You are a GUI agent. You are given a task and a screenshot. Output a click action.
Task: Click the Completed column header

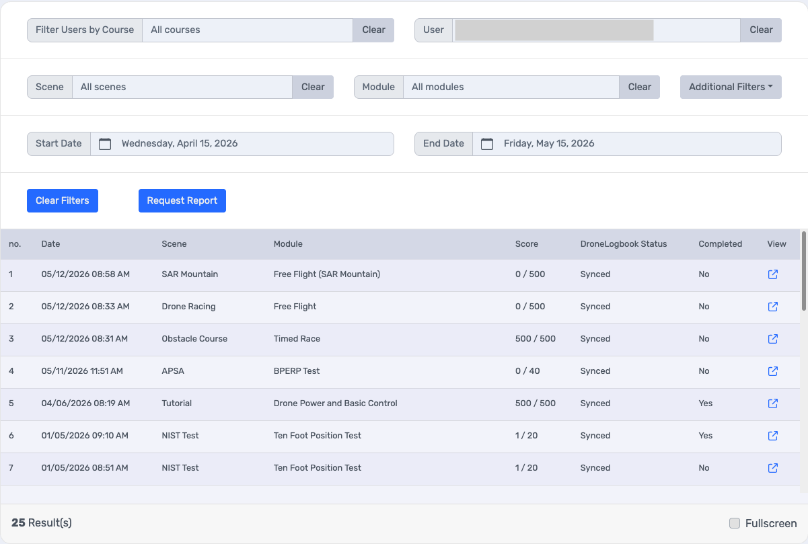point(720,244)
